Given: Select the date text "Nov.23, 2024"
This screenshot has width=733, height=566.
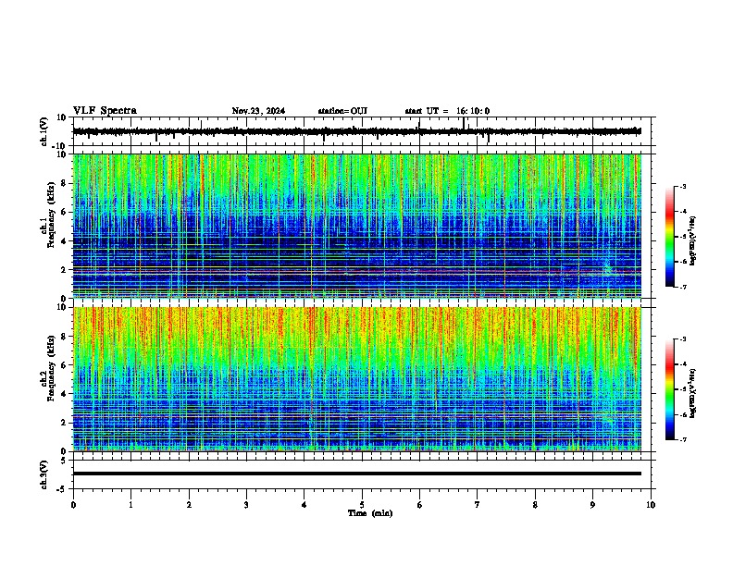Looking at the screenshot, I should click(x=258, y=111).
